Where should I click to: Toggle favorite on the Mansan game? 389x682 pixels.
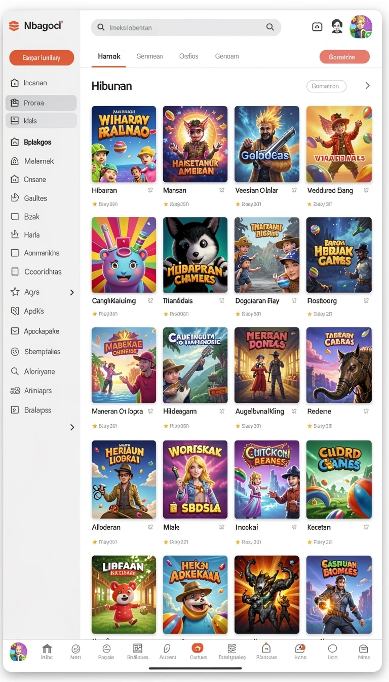pyautogui.click(x=222, y=190)
